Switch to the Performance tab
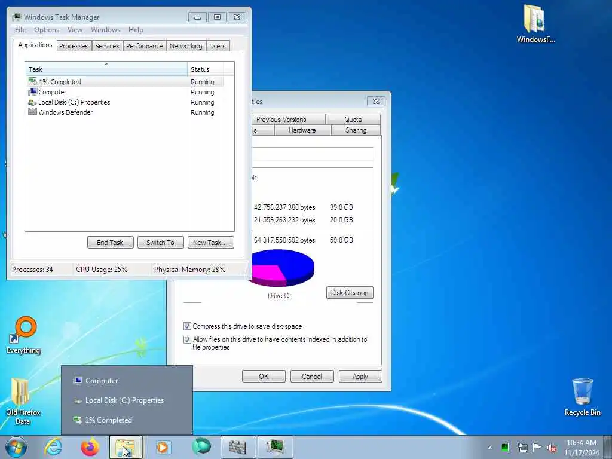612x459 pixels. click(145, 46)
